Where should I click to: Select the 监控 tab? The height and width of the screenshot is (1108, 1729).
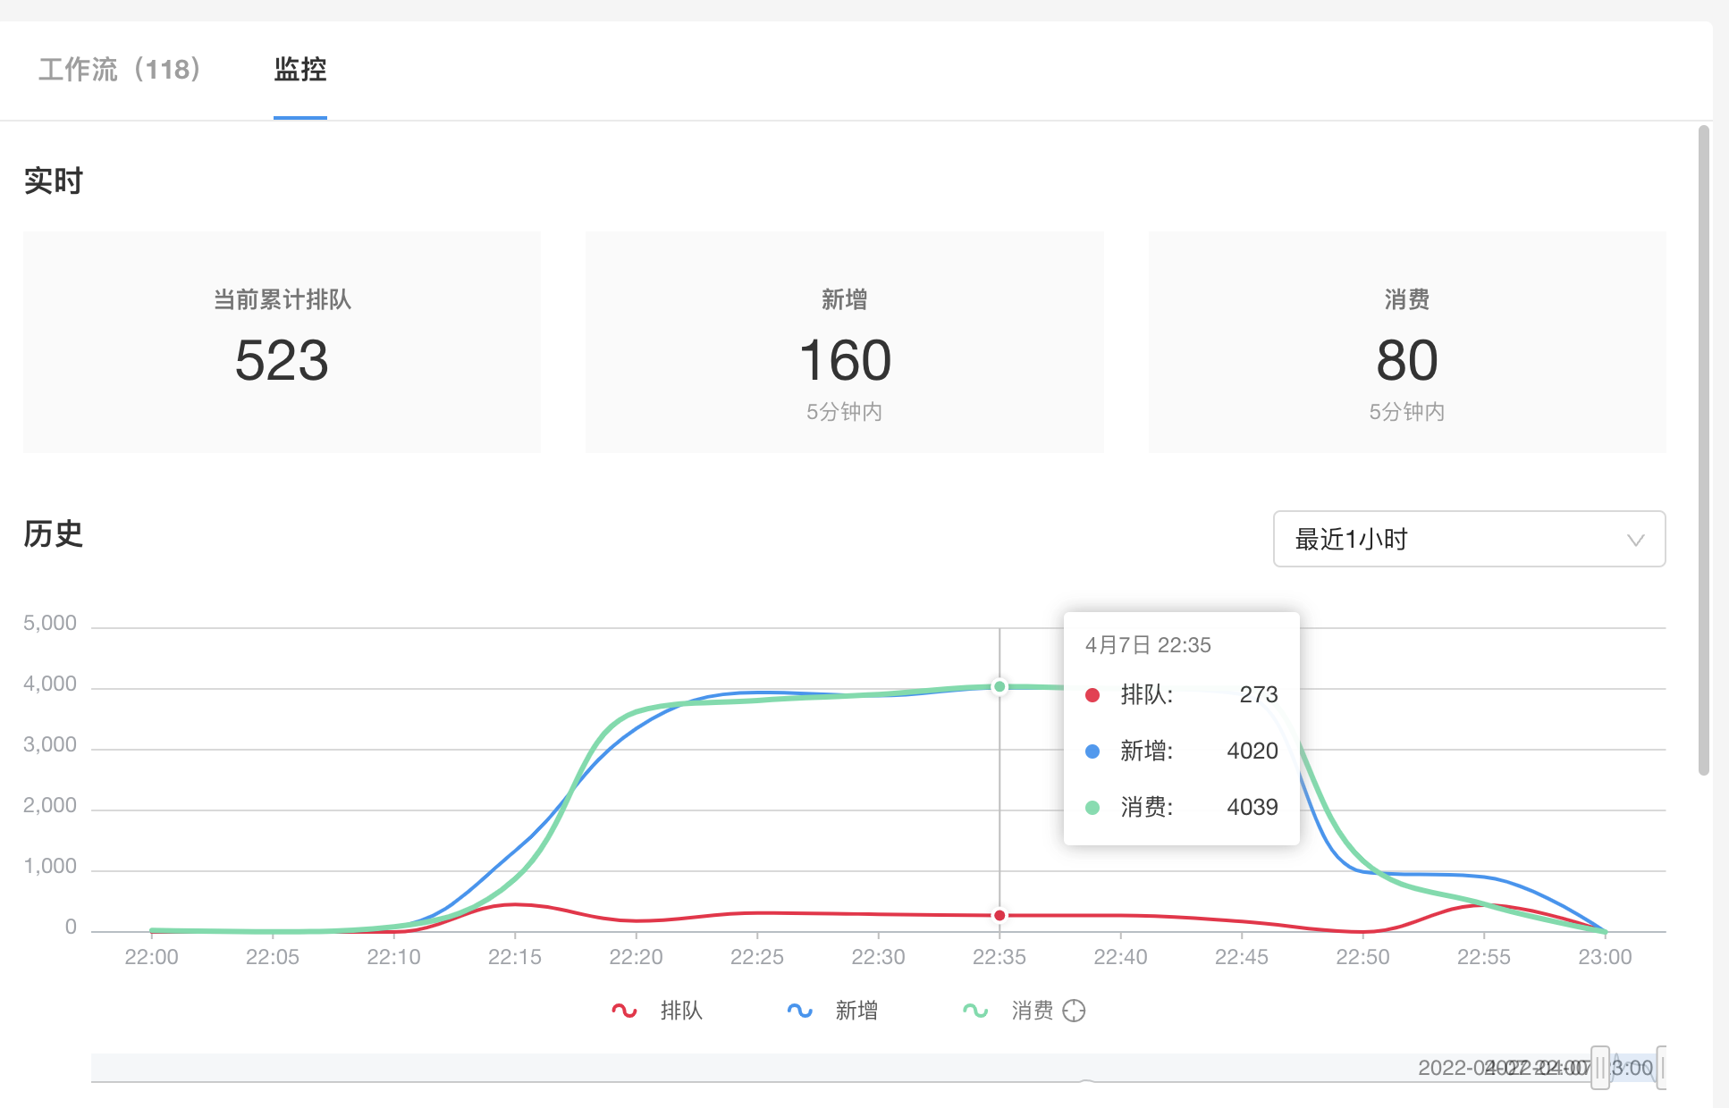click(x=299, y=70)
